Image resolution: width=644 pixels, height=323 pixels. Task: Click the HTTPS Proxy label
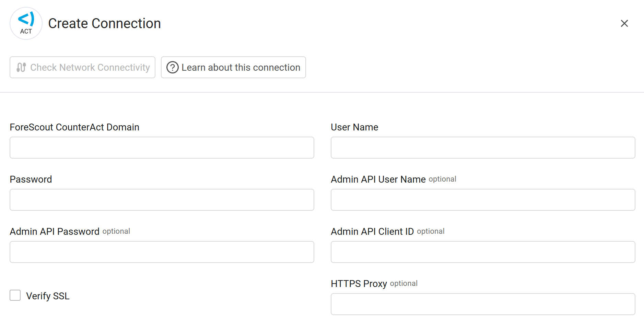tap(359, 284)
